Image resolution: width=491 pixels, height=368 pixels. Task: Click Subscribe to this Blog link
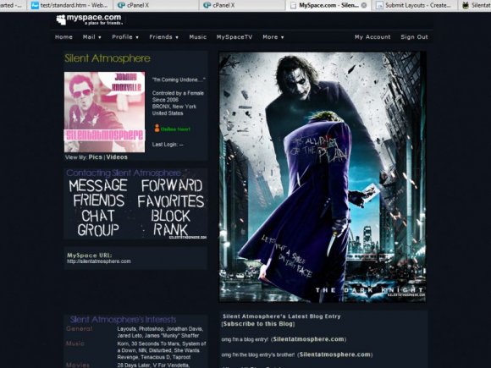(258, 324)
